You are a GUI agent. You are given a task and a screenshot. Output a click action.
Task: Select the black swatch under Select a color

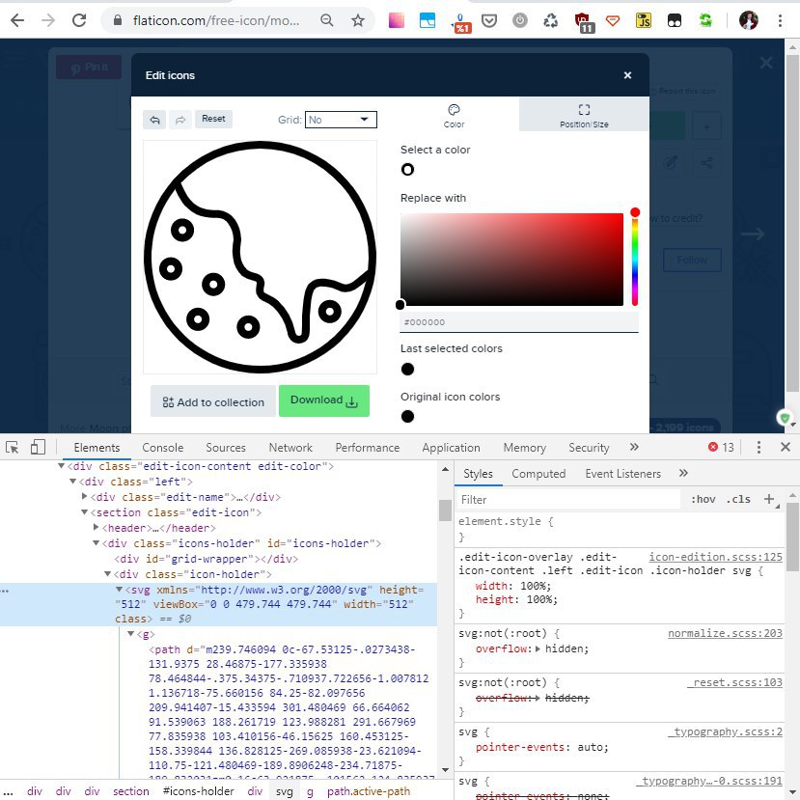pyautogui.click(x=407, y=170)
